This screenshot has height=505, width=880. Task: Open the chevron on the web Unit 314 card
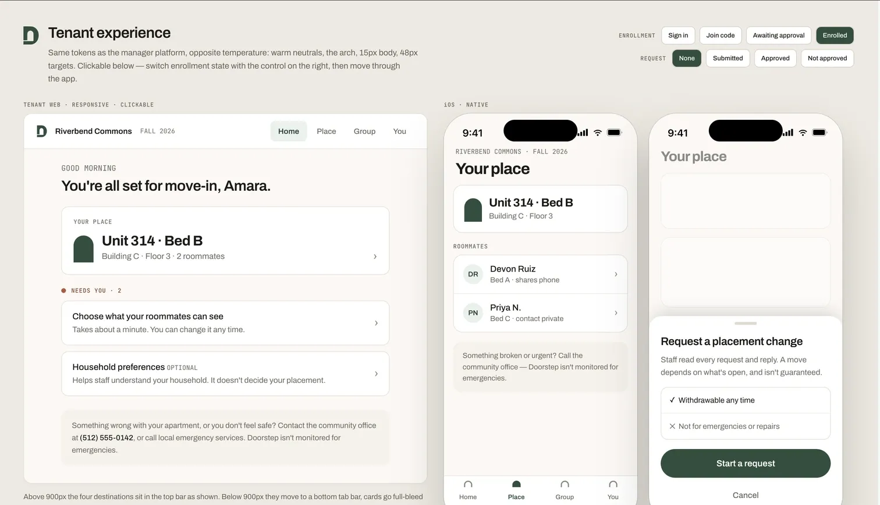tap(375, 257)
